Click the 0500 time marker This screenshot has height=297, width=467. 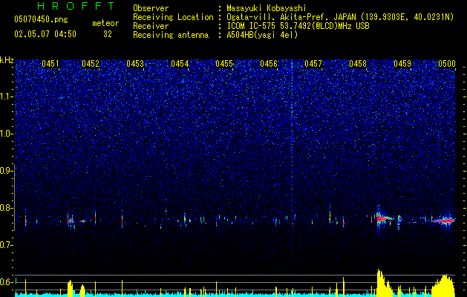(447, 64)
